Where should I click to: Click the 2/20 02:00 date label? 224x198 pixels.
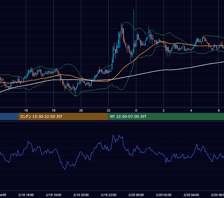tap(164, 195)
